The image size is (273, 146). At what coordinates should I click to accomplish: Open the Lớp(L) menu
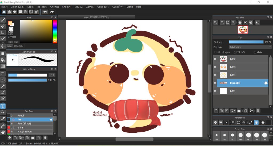pyautogui.click(x=31, y=7)
